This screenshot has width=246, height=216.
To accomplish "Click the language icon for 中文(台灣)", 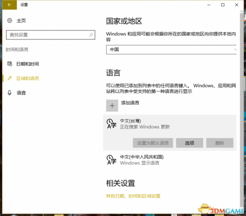I will pyautogui.click(x=111, y=124).
